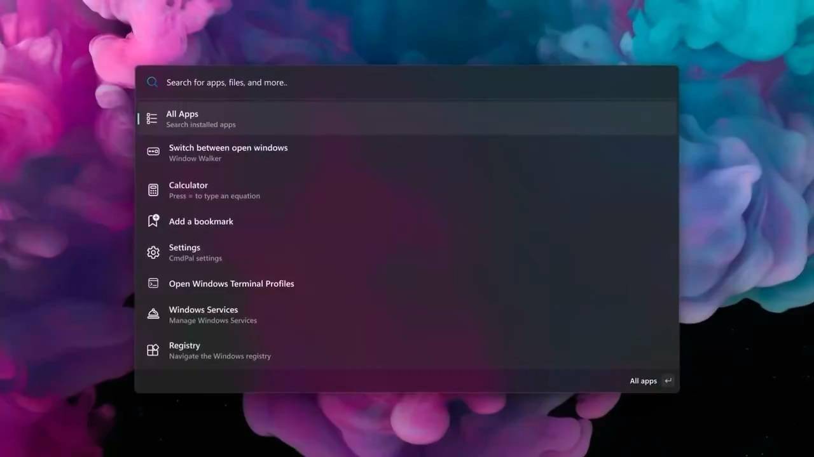Click 'Press = to type an equation' hint

[214, 196]
